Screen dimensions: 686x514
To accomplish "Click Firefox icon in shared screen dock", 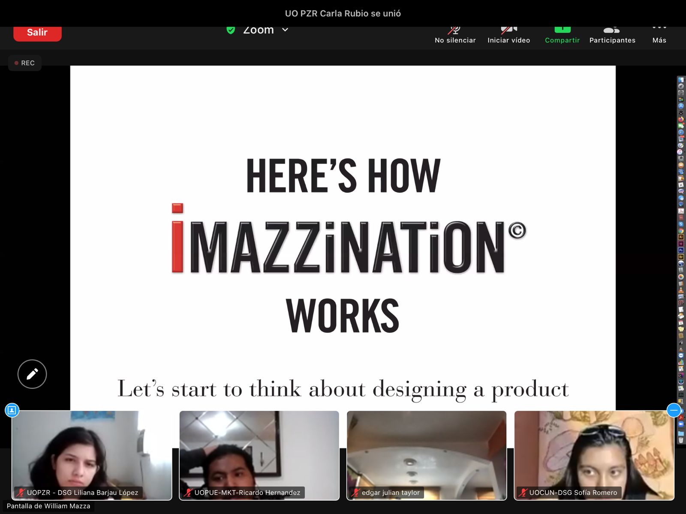I will 681,119.
